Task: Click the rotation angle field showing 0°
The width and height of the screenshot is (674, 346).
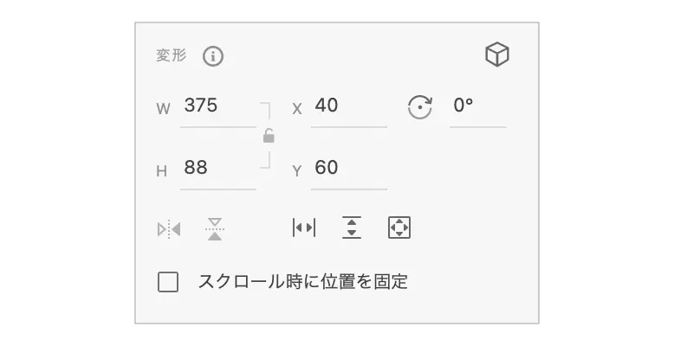Action: (x=476, y=107)
